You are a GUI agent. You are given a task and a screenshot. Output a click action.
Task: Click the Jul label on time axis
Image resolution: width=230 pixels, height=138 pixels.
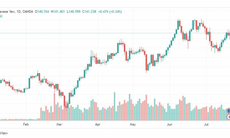coord(206,124)
